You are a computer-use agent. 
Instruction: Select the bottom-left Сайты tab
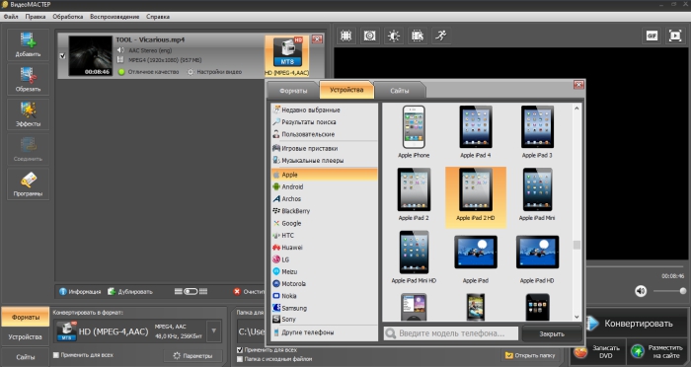[x=25, y=357]
